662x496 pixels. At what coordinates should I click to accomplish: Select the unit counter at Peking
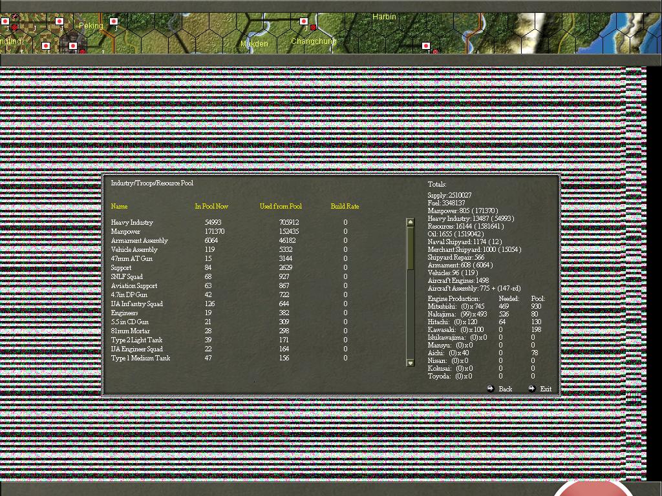114,22
